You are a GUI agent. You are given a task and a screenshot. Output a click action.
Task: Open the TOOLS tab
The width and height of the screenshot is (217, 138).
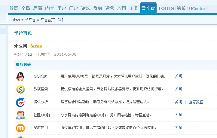coord(166,8)
